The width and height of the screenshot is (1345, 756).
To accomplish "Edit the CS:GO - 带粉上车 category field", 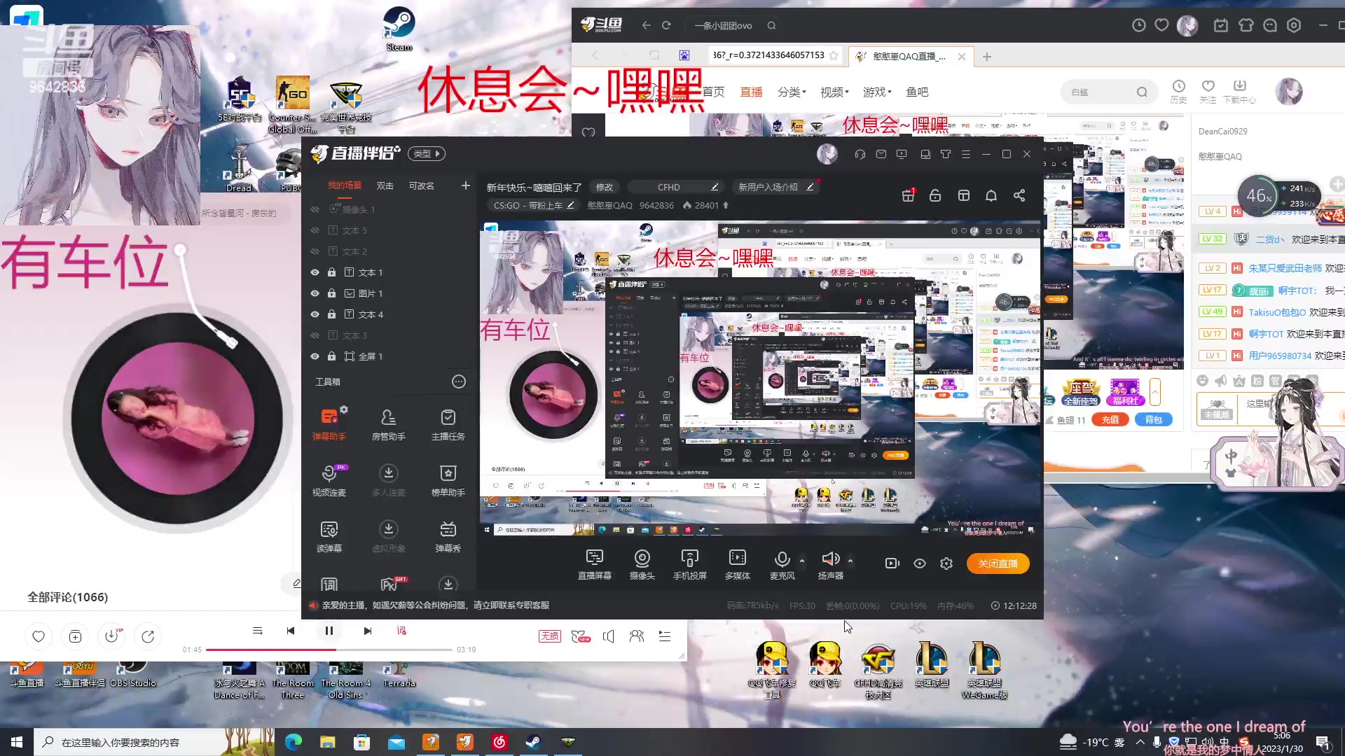I will (532, 205).
